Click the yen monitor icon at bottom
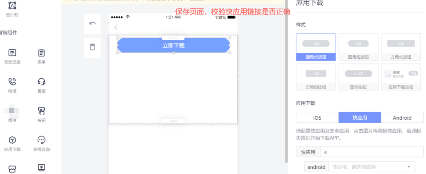 pyautogui.click(x=41, y=168)
